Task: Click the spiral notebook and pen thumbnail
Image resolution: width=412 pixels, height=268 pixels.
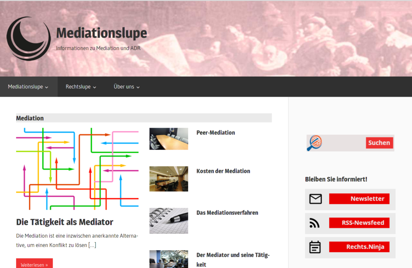Action: click(x=169, y=221)
